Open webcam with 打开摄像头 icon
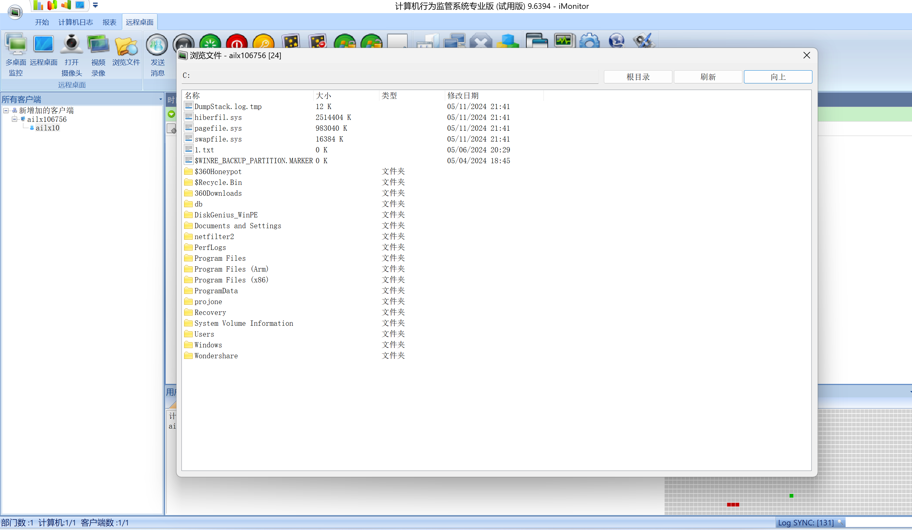The height and width of the screenshot is (530, 912). [71, 54]
